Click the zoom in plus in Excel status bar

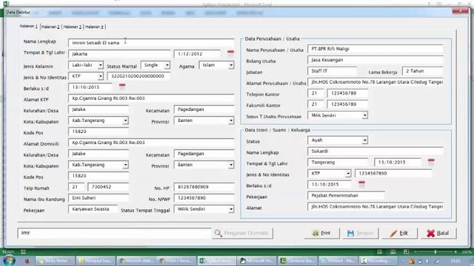point(455,252)
